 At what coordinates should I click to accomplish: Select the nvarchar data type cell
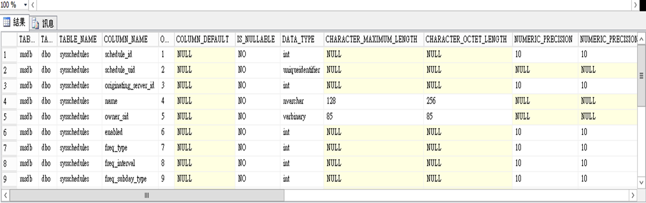[294, 101]
